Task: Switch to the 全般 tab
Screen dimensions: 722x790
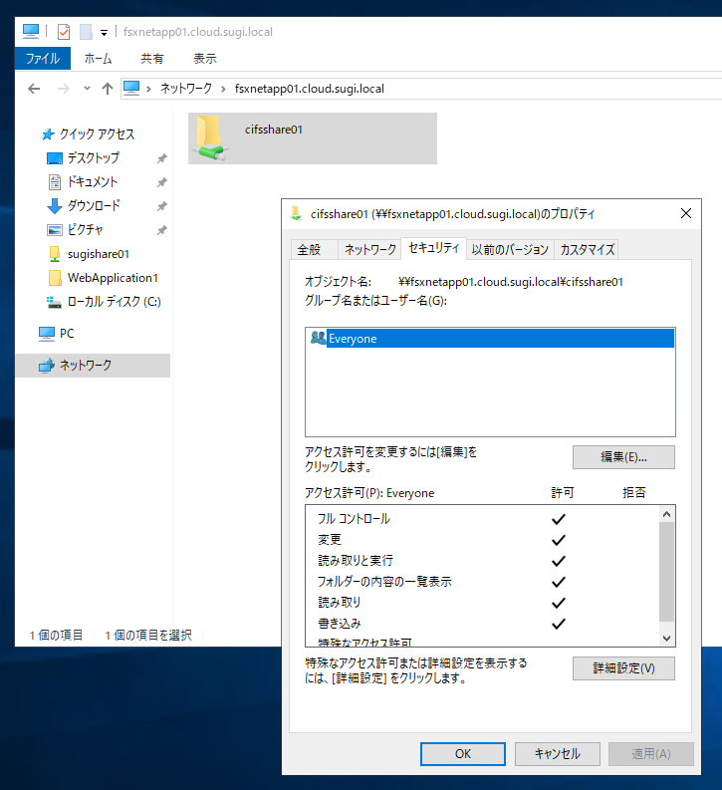Action: [x=314, y=249]
